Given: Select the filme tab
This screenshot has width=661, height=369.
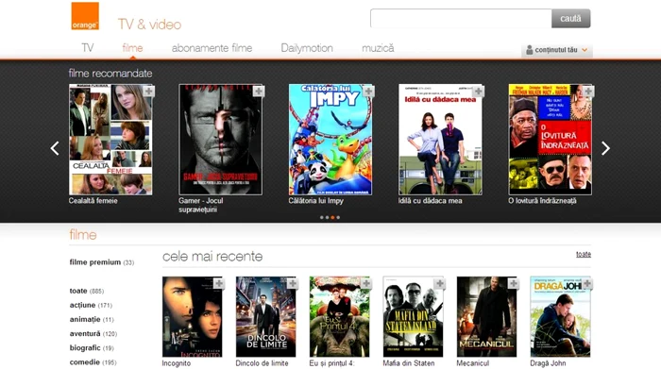Looking at the screenshot, I should point(132,48).
